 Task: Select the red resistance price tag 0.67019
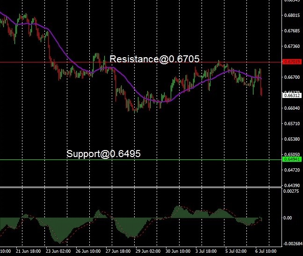coord(292,62)
